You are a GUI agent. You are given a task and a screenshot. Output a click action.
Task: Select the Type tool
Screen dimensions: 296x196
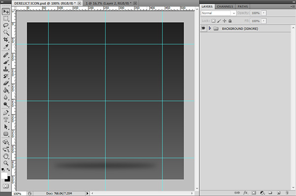(6, 119)
